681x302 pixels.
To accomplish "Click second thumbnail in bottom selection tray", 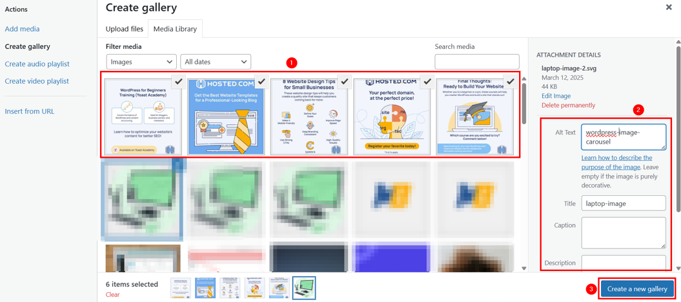I will (x=205, y=288).
